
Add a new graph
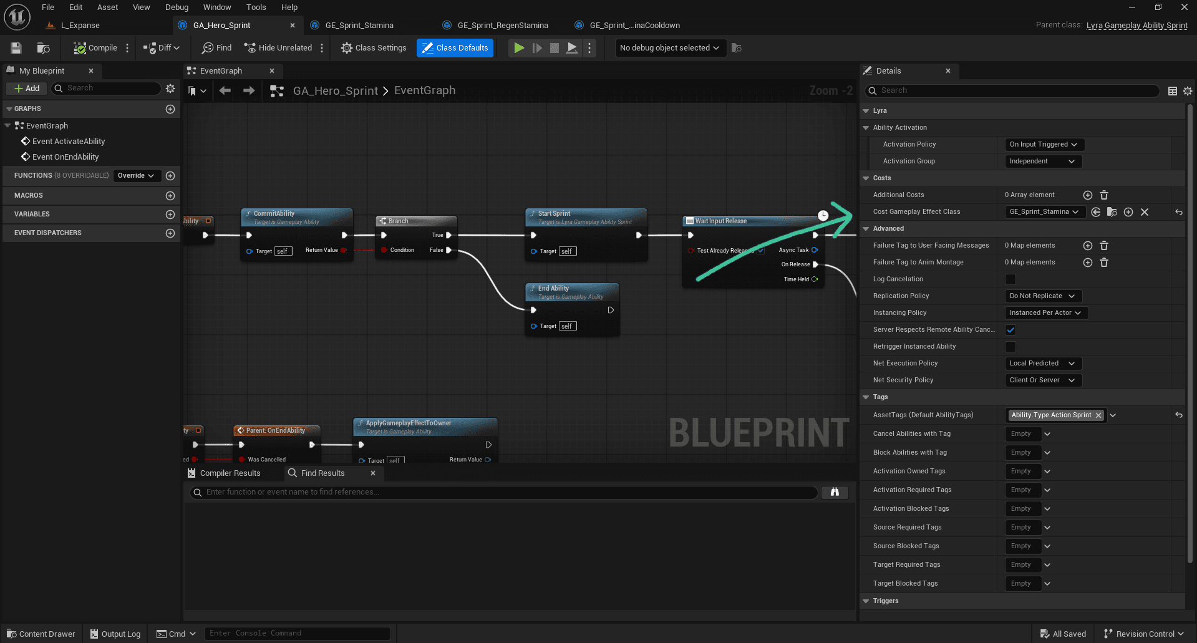(170, 109)
